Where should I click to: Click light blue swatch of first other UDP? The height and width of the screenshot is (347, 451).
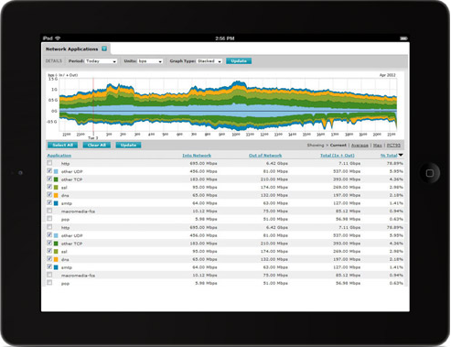pyautogui.click(x=56, y=171)
